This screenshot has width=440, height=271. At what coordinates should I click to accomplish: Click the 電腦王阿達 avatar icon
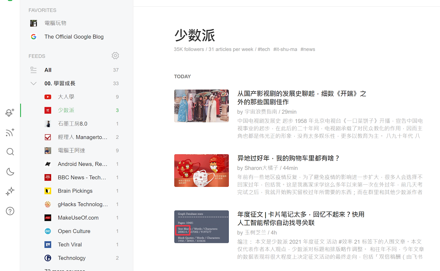coord(48,150)
